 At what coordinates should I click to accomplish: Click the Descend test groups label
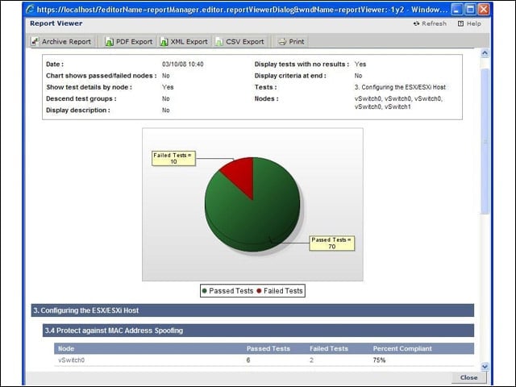click(81, 98)
